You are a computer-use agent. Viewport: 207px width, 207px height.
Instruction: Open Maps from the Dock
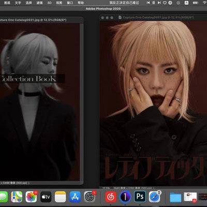click(x=17, y=197)
